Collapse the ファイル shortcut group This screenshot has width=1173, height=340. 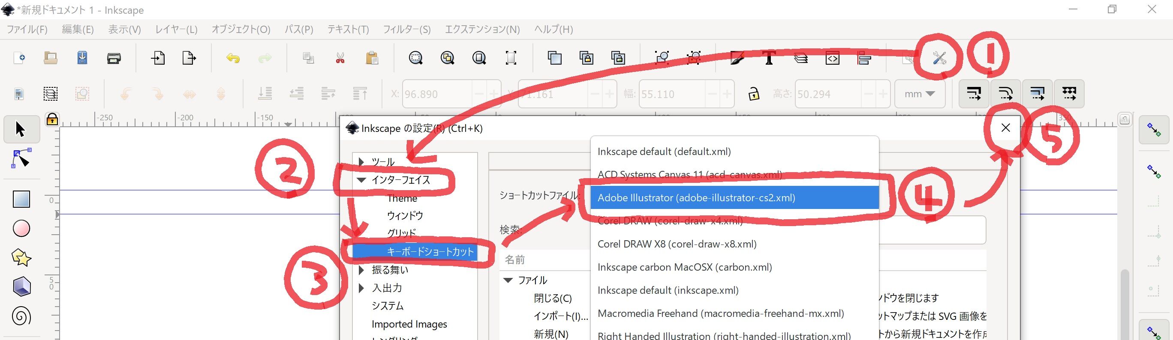coord(508,280)
